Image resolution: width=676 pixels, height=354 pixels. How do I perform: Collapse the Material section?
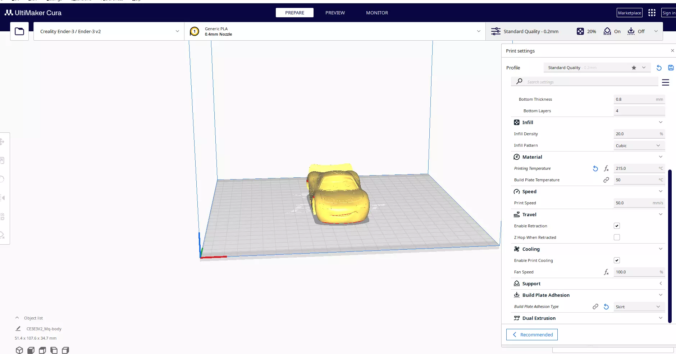pos(661,157)
